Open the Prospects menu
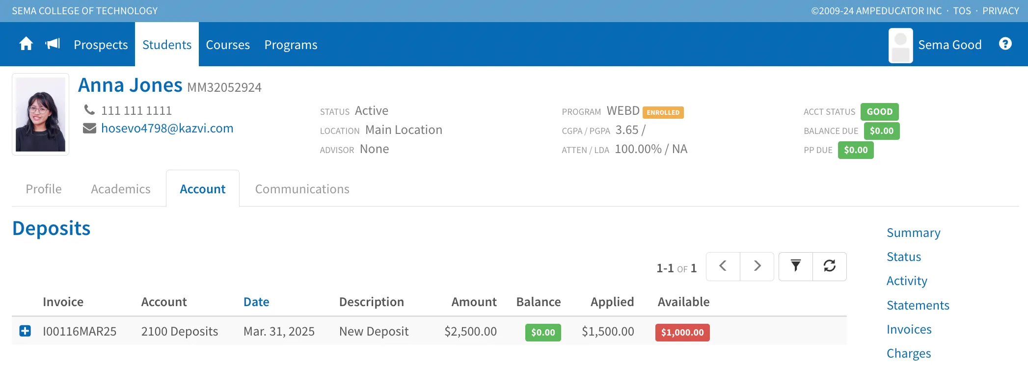 (x=101, y=45)
